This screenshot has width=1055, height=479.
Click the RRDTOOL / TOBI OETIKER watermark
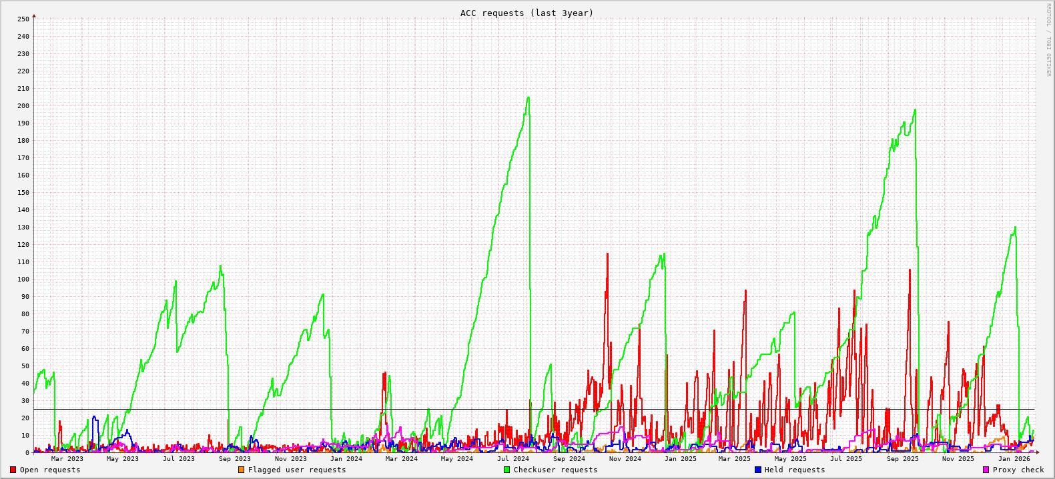point(1048,39)
